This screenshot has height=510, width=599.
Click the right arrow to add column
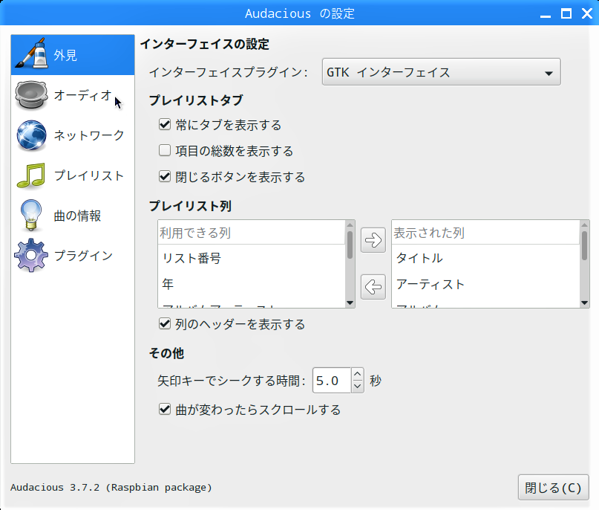(x=373, y=240)
